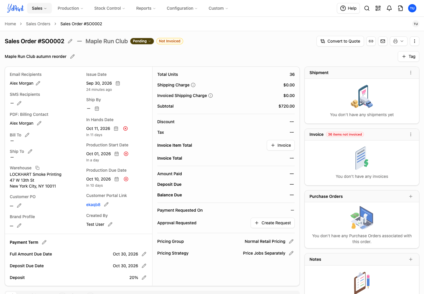Edit the SMS Recipients field

19,103
